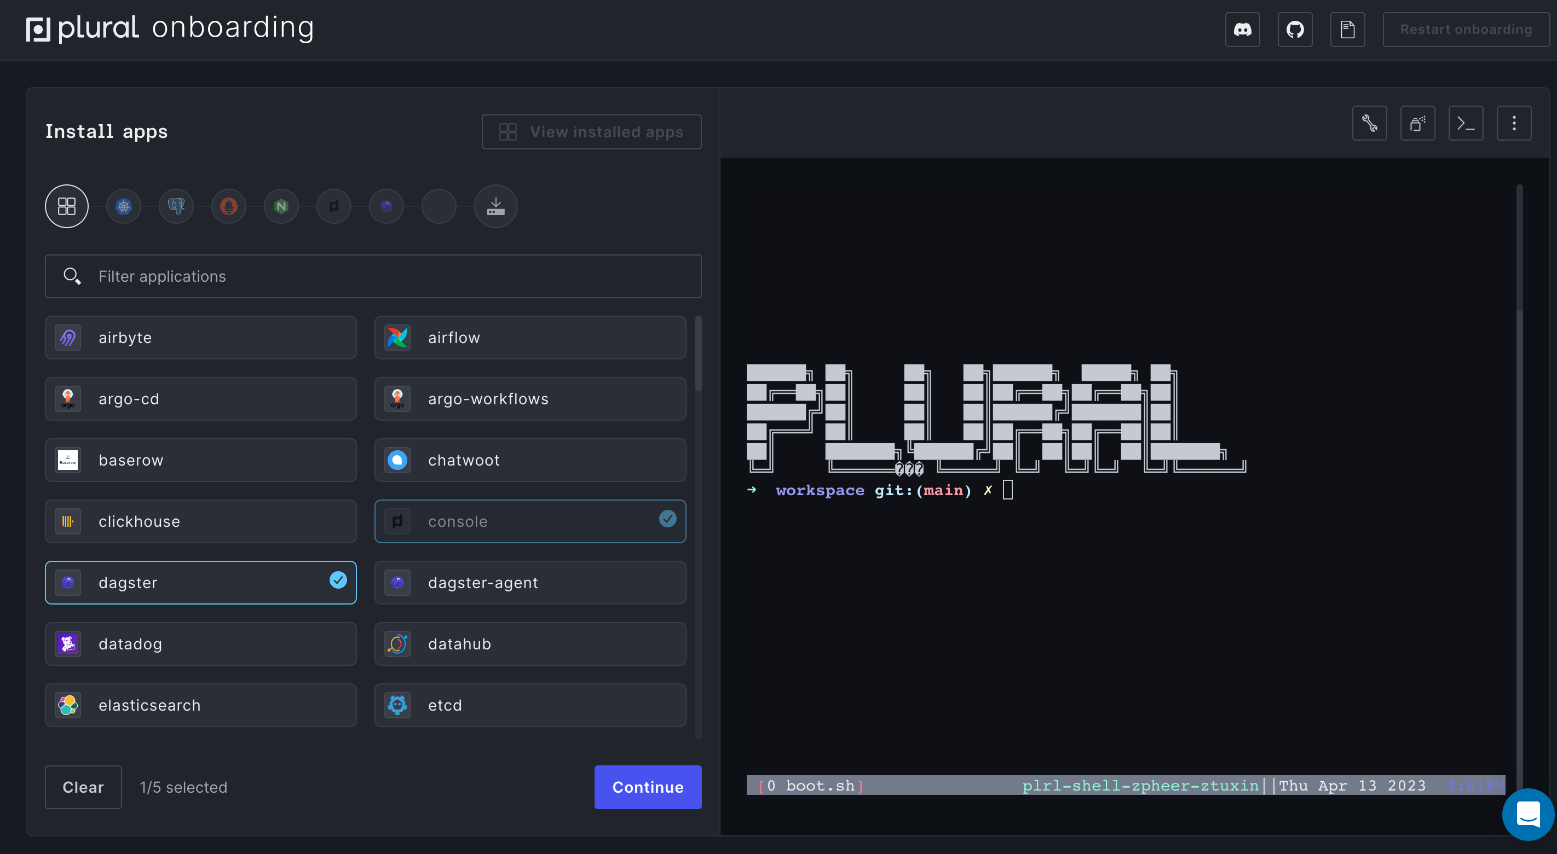Click the 'Install apps' heading
This screenshot has height=854, width=1557.
point(106,132)
